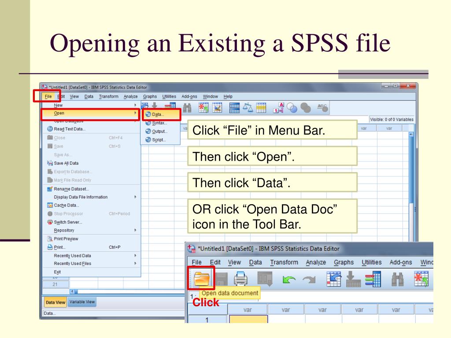Open Add-ons menu in inset window

click(401, 262)
